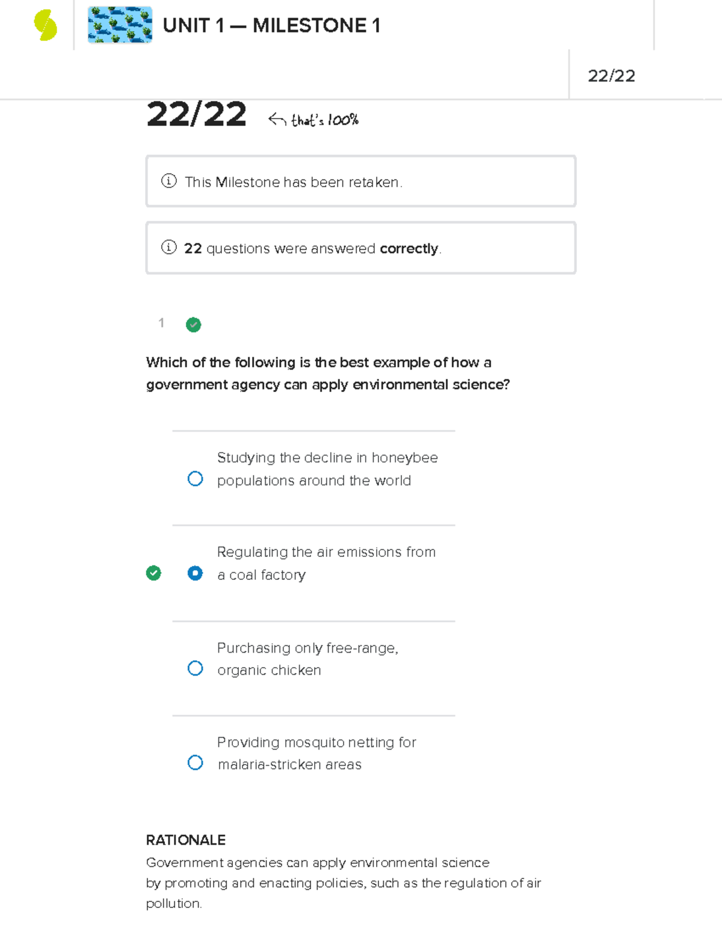Click the green Sophia logo icon
This screenshot has height=935, width=722.
click(x=46, y=26)
